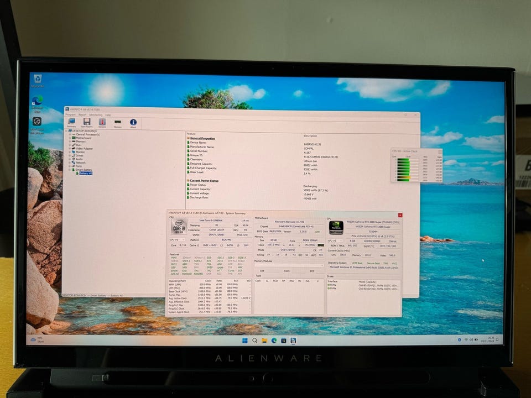Click the Intel Core i9 logo
The width and height of the screenshot is (531, 398).
(x=179, y=227)
